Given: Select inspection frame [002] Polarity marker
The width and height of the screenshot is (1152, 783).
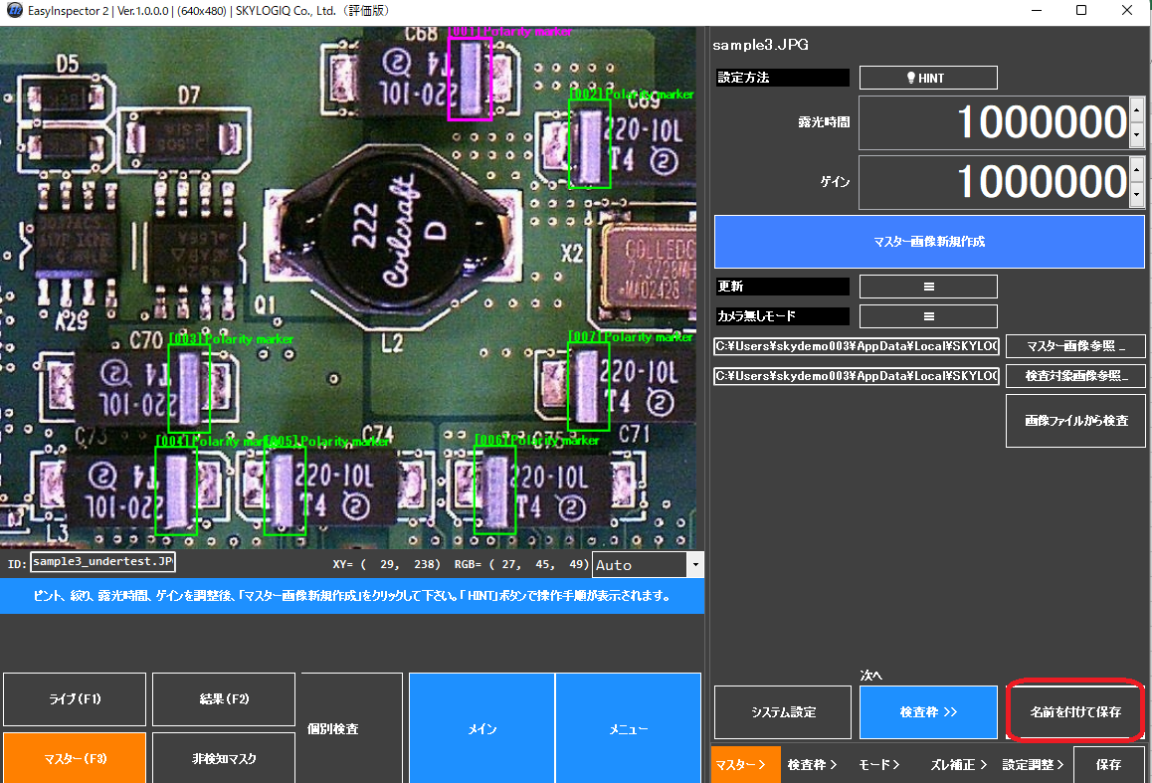Looking at the screenshot, I should click(590, 143).
